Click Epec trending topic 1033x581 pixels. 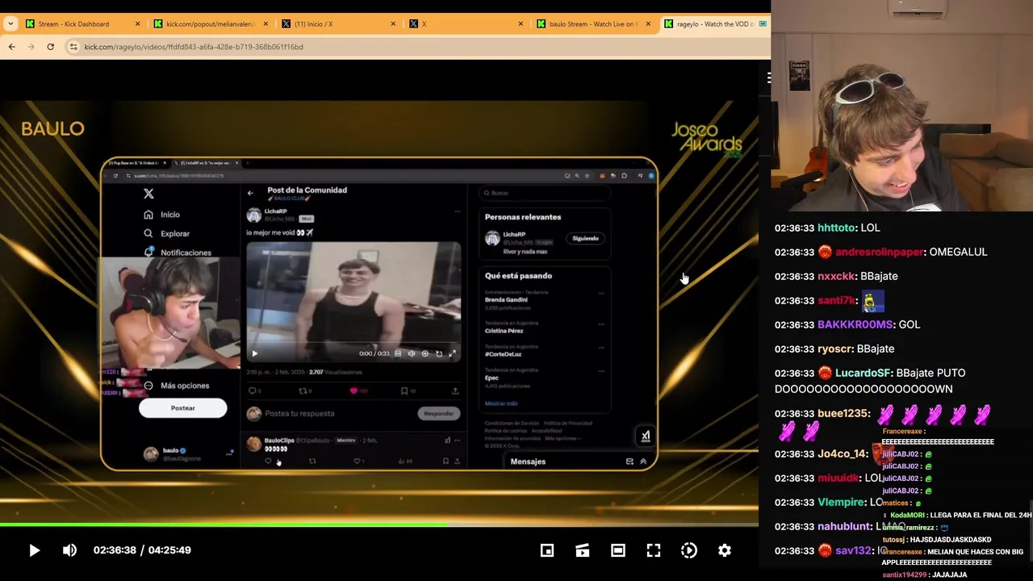[492, 378]
